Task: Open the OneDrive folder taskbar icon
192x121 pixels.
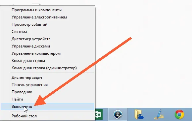Action: coord(139,114)
